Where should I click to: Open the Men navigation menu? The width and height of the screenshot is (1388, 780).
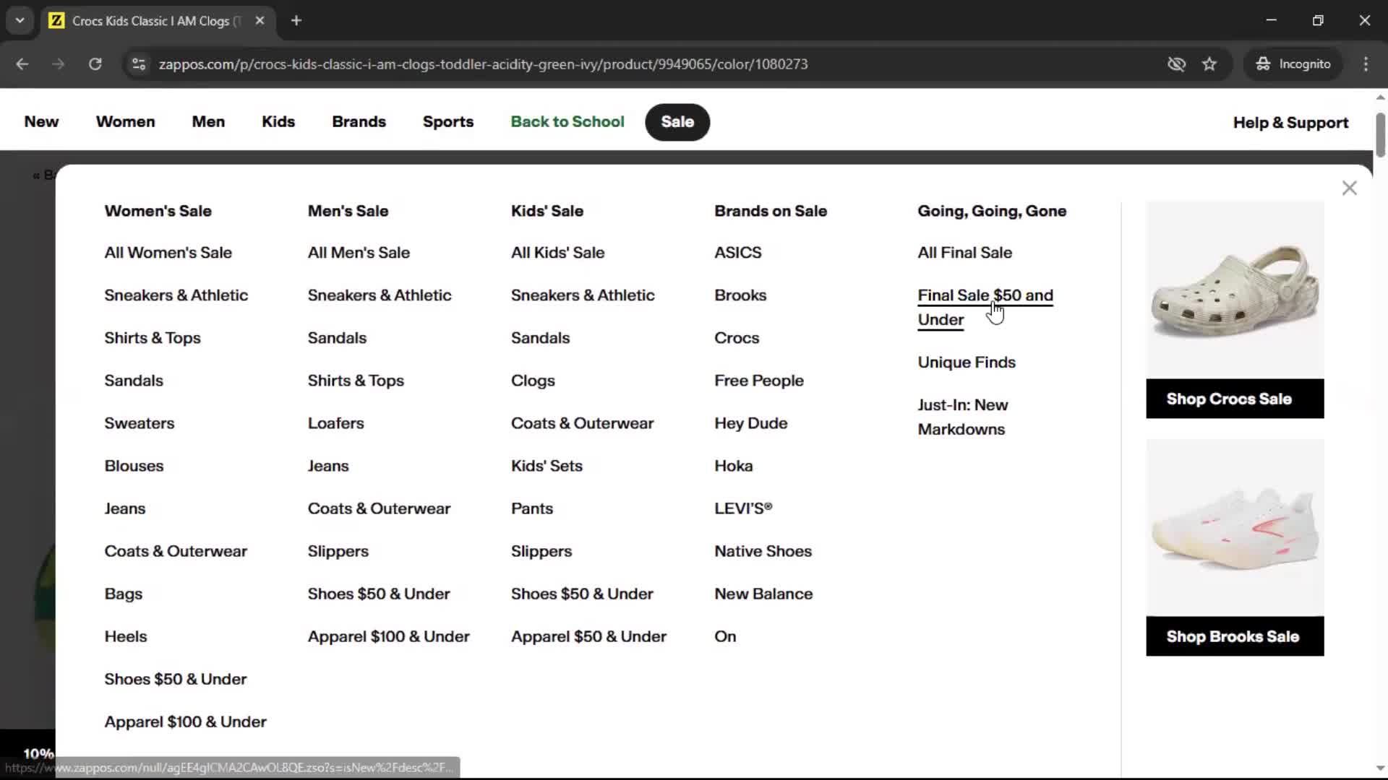click(x=208, y=121)
